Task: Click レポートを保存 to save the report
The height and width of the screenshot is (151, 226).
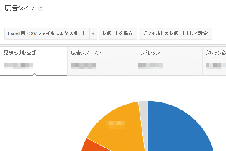Action: 118,33
